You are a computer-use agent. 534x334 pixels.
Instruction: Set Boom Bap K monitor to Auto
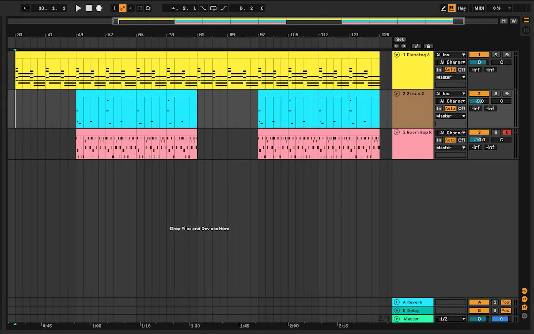[450, 140]
